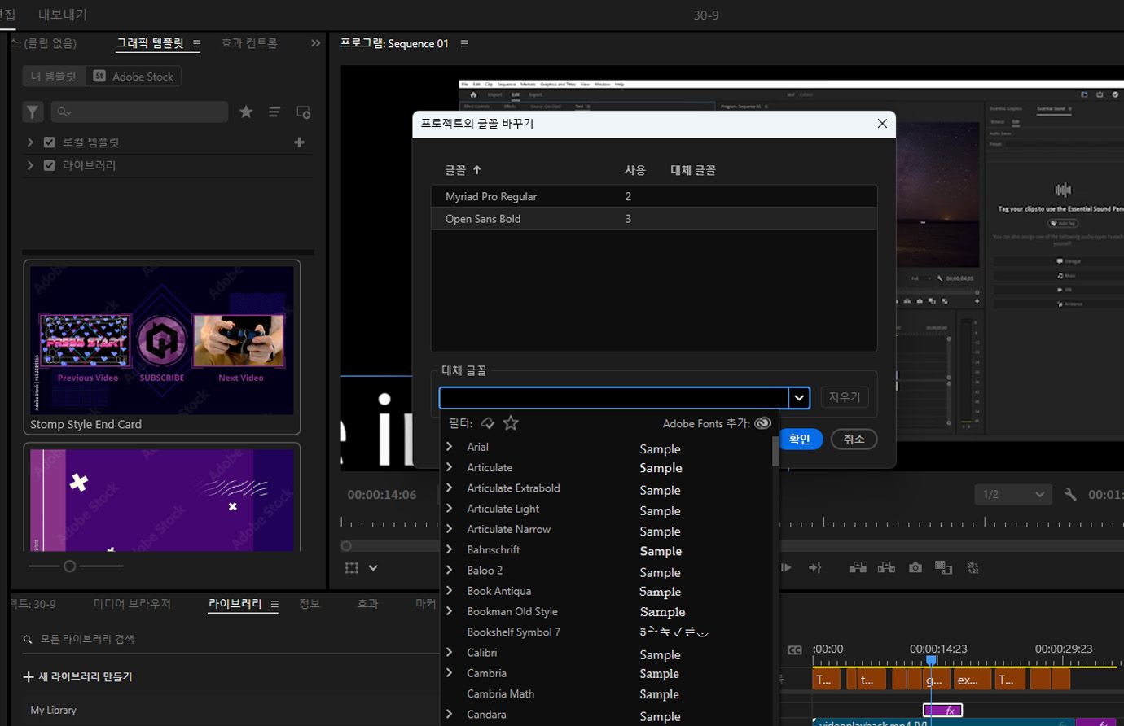Click the filter funnel icon in templates panel
This screenshot has width=1124, height=726.
point(33,112)
